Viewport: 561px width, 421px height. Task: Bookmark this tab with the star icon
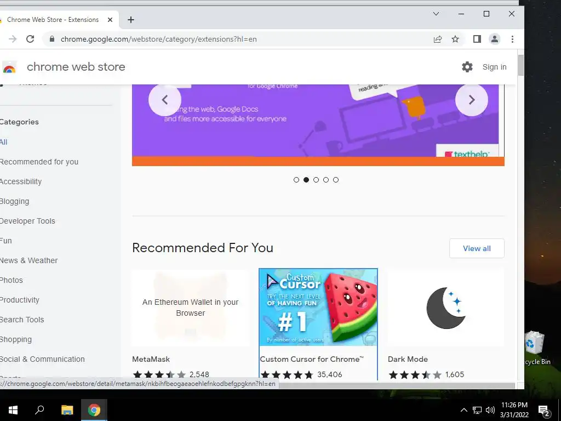(x=455, y=39)
